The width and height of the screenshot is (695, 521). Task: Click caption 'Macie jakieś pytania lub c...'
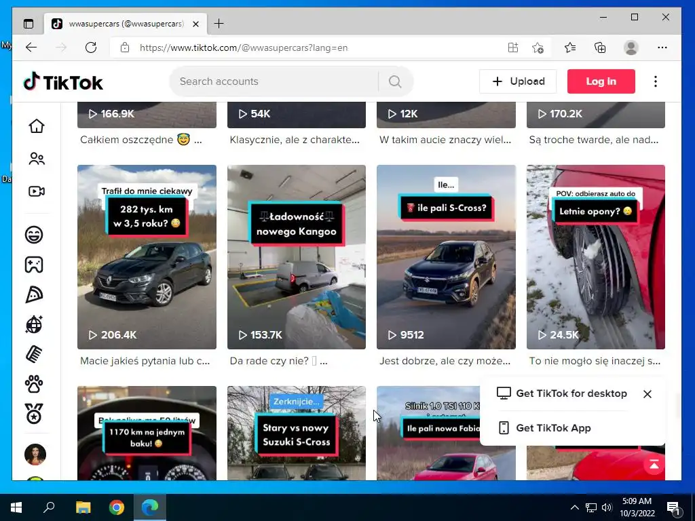click(x=145, y=361)
